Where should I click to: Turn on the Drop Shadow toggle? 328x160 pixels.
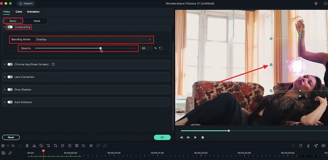click(10, 89)
